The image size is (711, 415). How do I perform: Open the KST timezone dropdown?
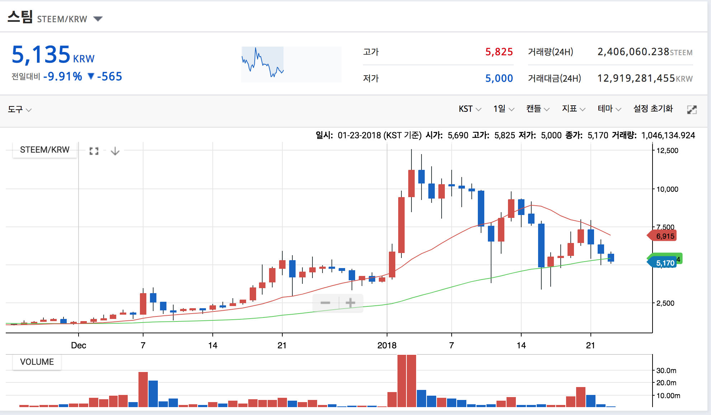tap(470, 109)
